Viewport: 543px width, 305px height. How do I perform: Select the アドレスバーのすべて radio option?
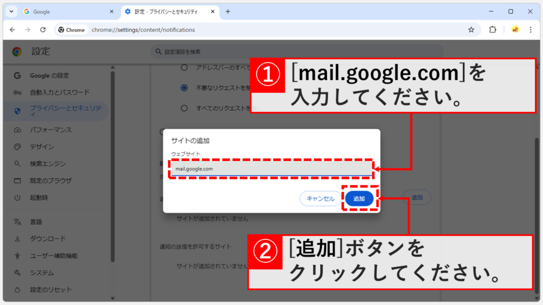click(185, 68)
